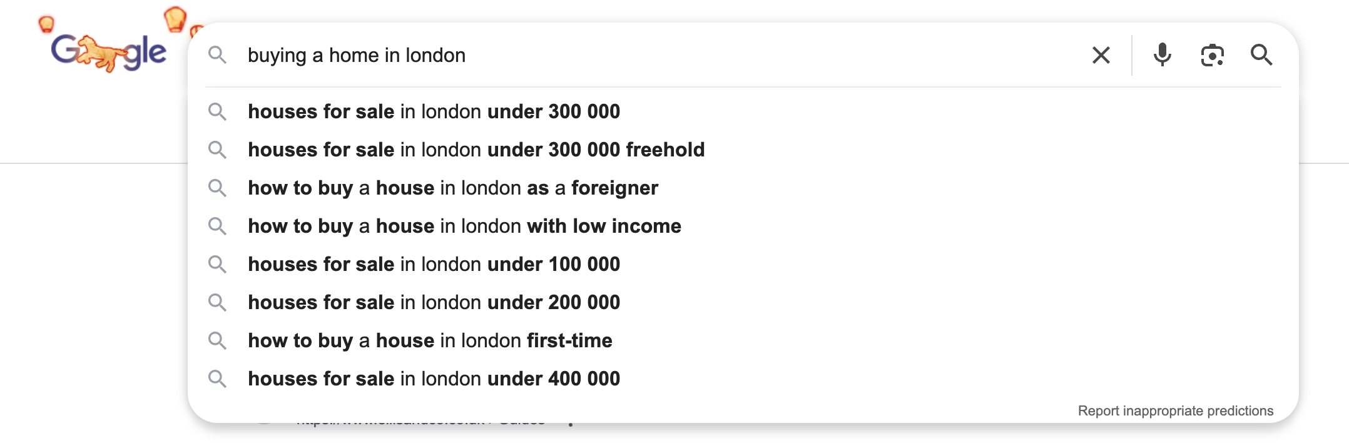Click the magnifier icon inside search field
The height and width of the screenshot is (443, 1349).
click(217, 55)
